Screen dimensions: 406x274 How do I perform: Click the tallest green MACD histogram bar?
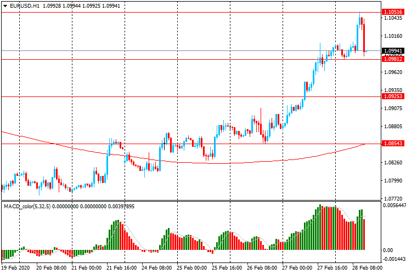pyautogui.click(x=320, y=227)
